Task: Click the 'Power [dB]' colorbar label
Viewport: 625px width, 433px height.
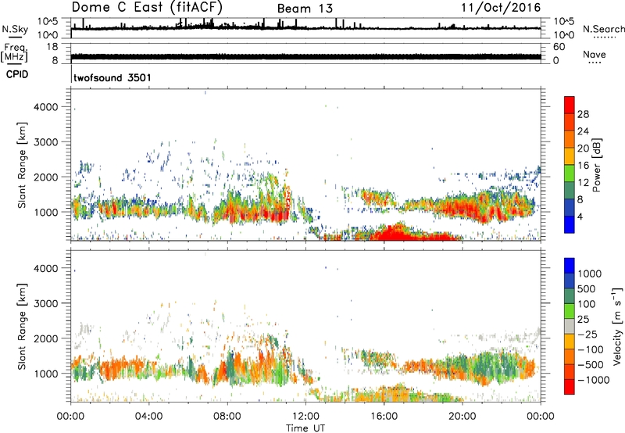Action: tap(596, 165)
